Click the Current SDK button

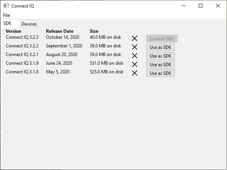click(162, 39)
